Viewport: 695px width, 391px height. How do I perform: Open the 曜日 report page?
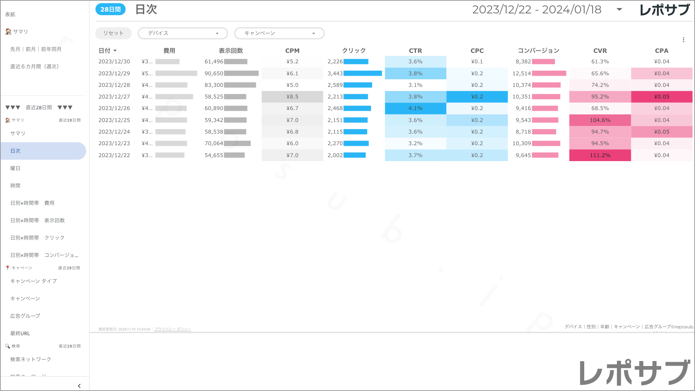(15, 168)
